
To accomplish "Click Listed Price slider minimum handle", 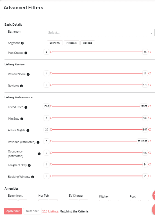I will (x=51, y=106).
